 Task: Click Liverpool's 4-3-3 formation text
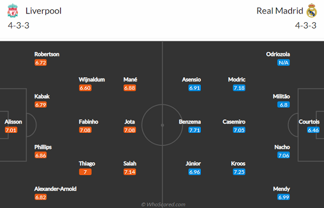18,25
